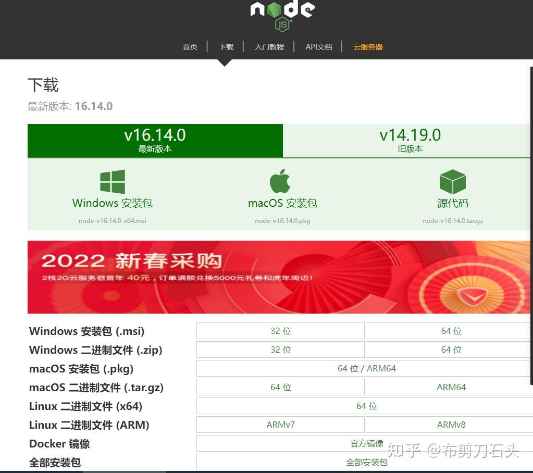Open the 下载 navigation item
The width and height of the screenshot is (533, 473).
click(226, 46)
